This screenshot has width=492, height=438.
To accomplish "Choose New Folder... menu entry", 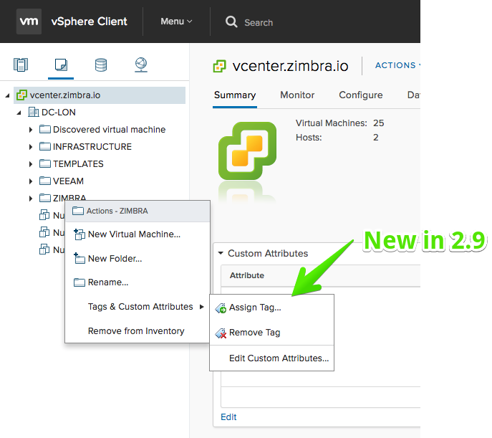I will click(138, 258).
